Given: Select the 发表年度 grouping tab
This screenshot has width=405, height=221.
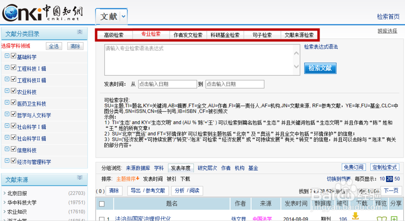Looking at the screenshot, I should tap(181, 168).
